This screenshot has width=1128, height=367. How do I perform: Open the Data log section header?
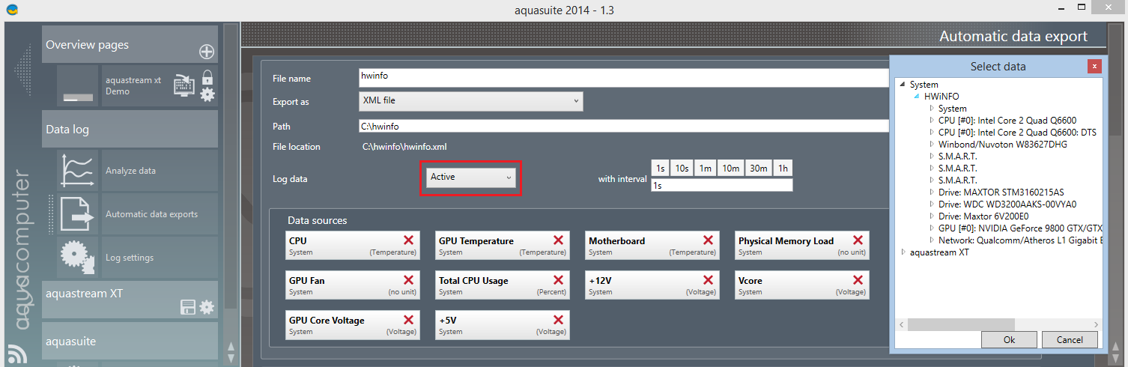click(x=130, y=129)
